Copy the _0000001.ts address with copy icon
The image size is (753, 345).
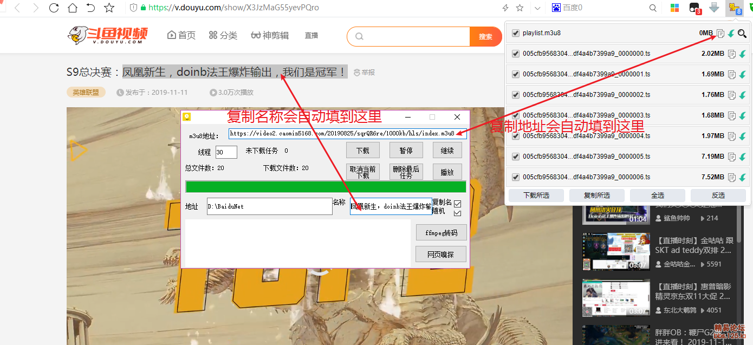(732, 75)
